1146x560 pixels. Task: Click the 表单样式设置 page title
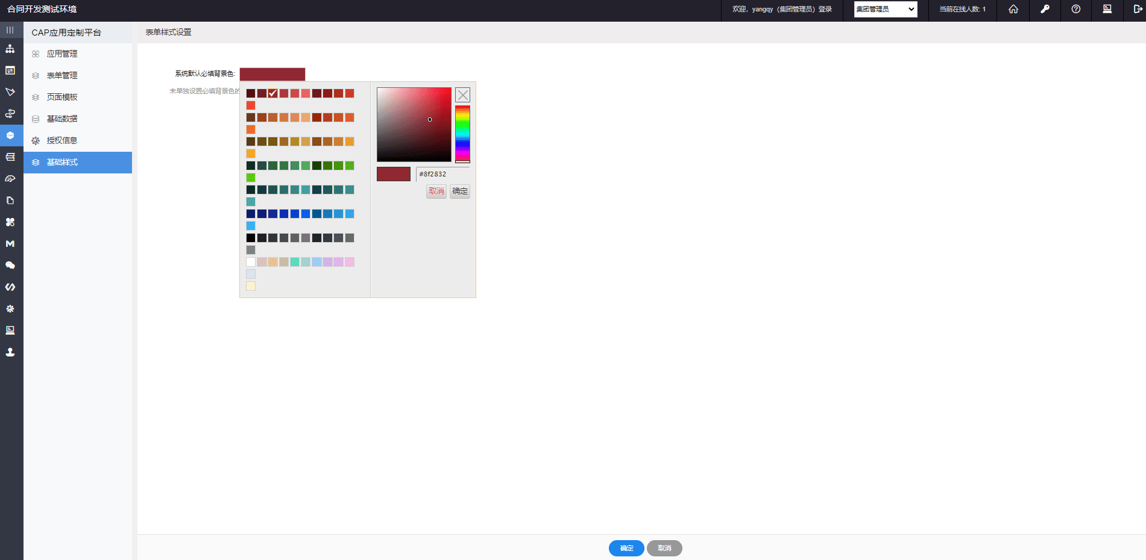[x=168, y=33]
